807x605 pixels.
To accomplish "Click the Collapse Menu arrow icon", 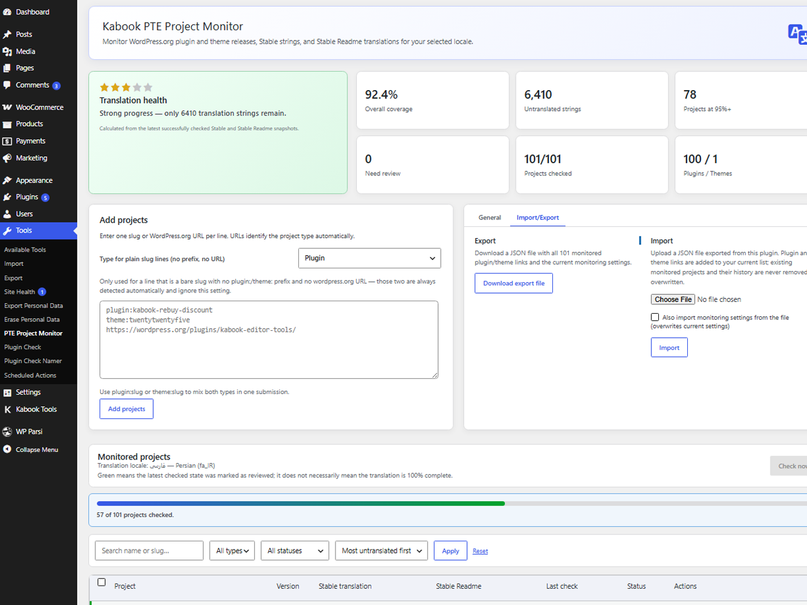I will point(7,449).
